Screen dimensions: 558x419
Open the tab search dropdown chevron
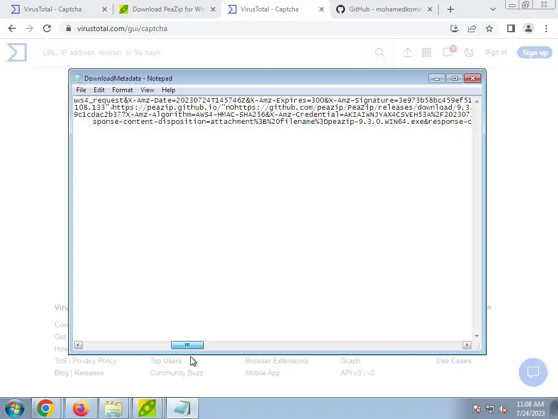(493, 10)
